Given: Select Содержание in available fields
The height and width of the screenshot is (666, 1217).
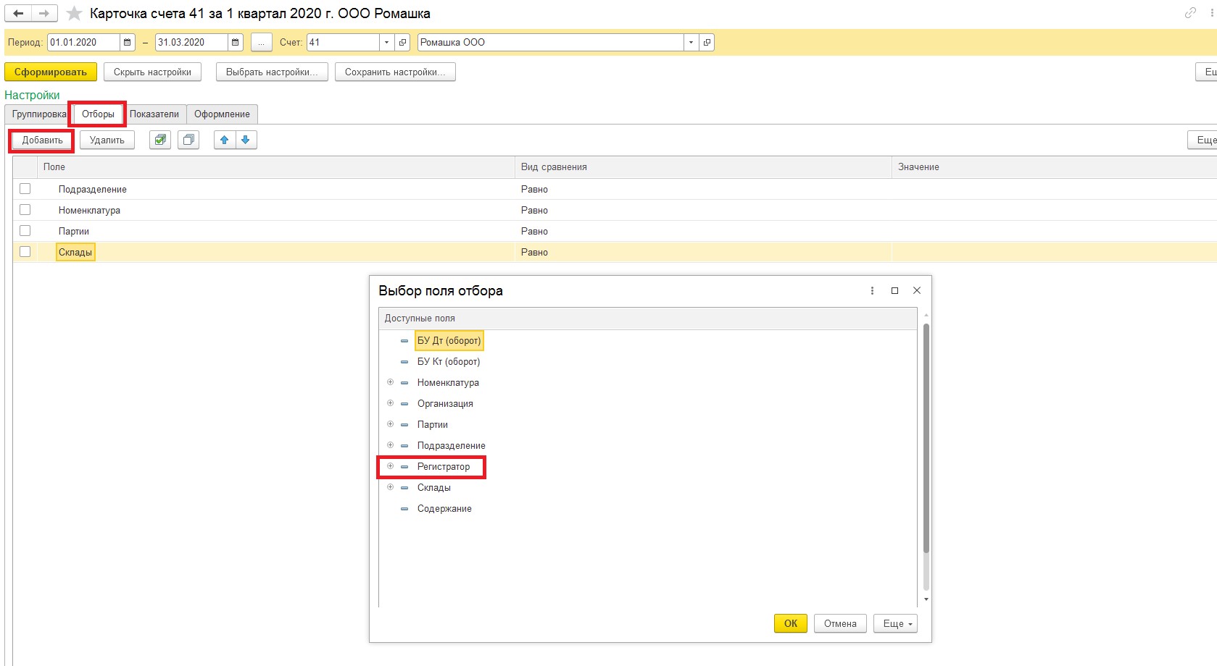Looking at the screenshot, I should pos(444,508).
